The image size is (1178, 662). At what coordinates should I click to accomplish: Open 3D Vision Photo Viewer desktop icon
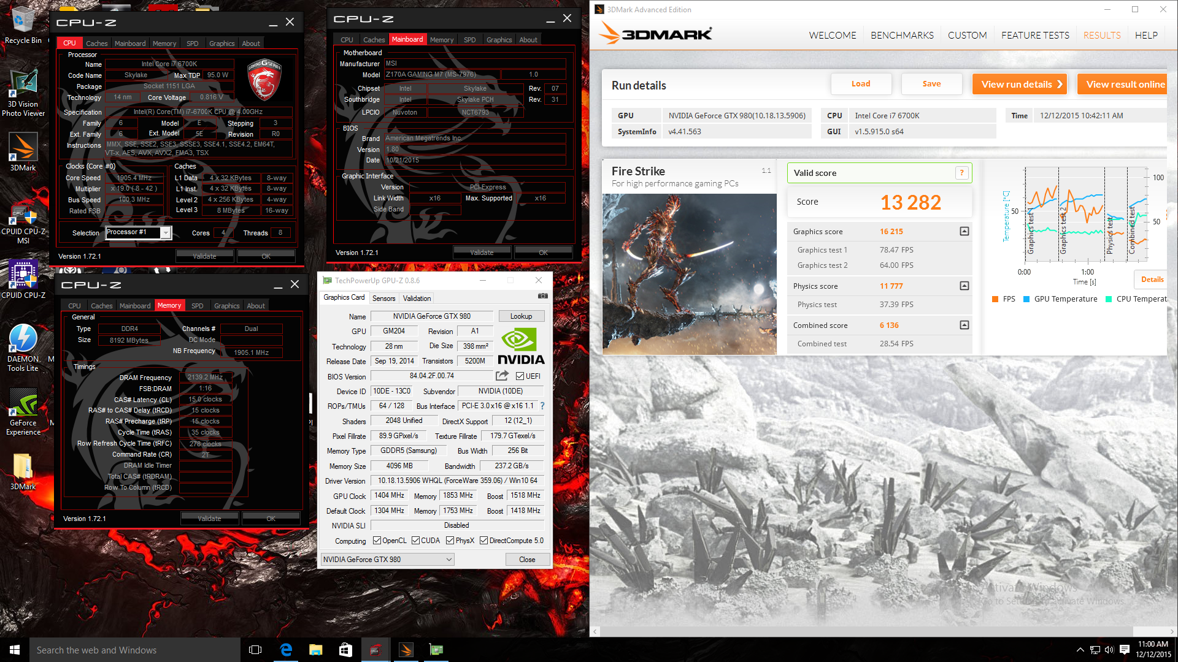click(23, 94)
